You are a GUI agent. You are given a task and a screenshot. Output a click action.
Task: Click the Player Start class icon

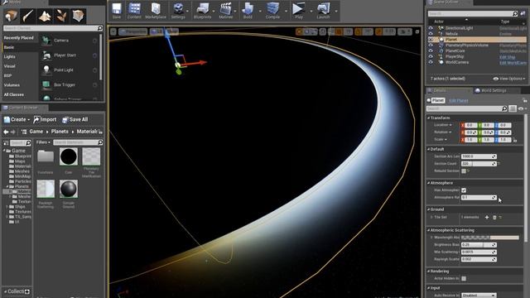pos(46,55)
